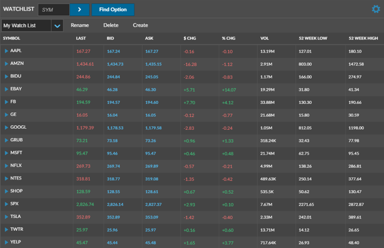Screen dimensions: 384x248
Task: Type in the SYM symbol input field
Action: pos(54,9)
